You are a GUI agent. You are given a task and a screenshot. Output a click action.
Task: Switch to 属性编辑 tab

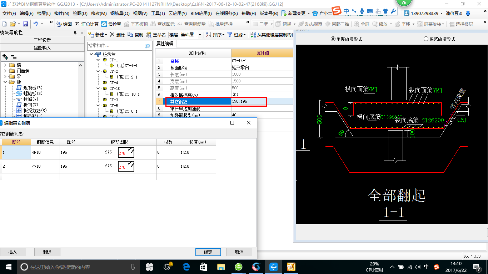tap(165, 44)
